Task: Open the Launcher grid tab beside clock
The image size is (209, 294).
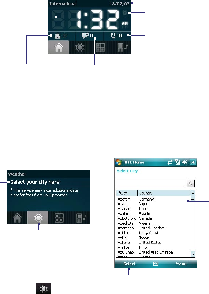Action: click(100, 47)
